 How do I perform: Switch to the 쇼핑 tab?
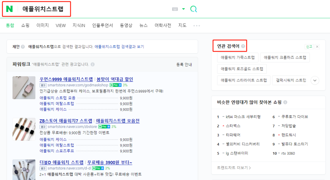coord(25,26)
